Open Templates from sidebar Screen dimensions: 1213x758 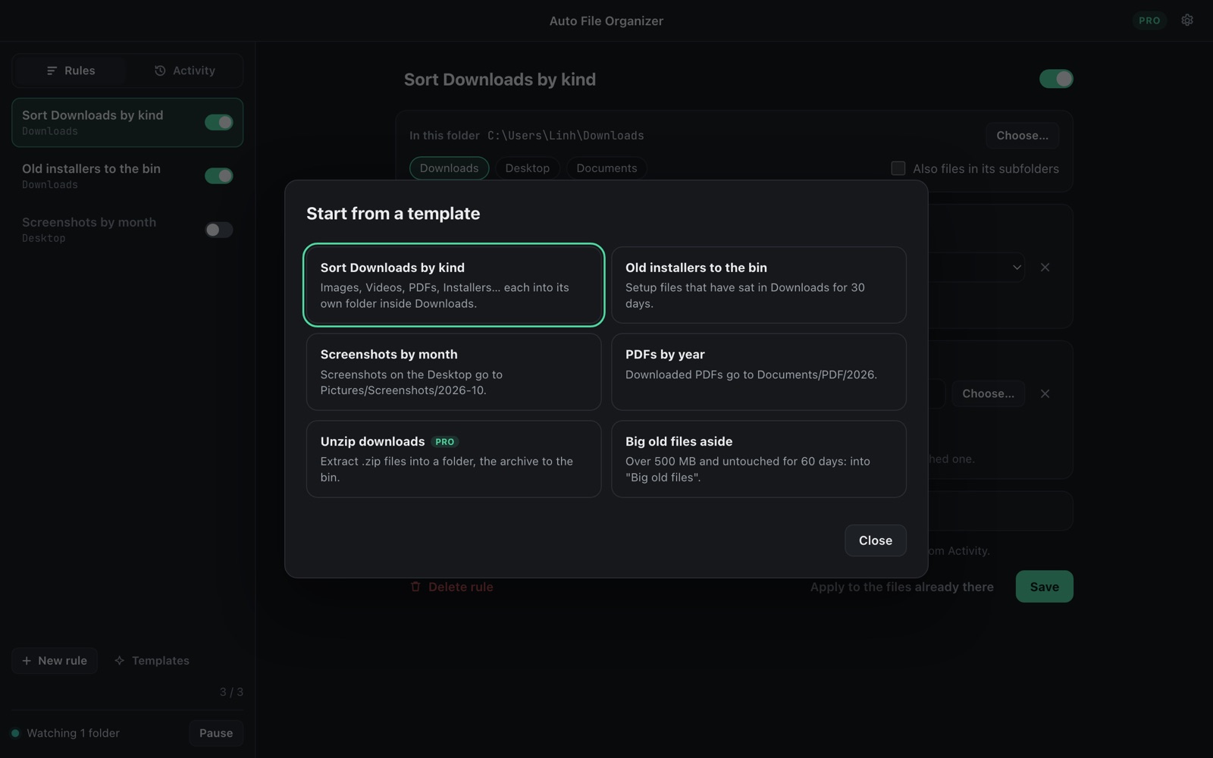[152, 661]
